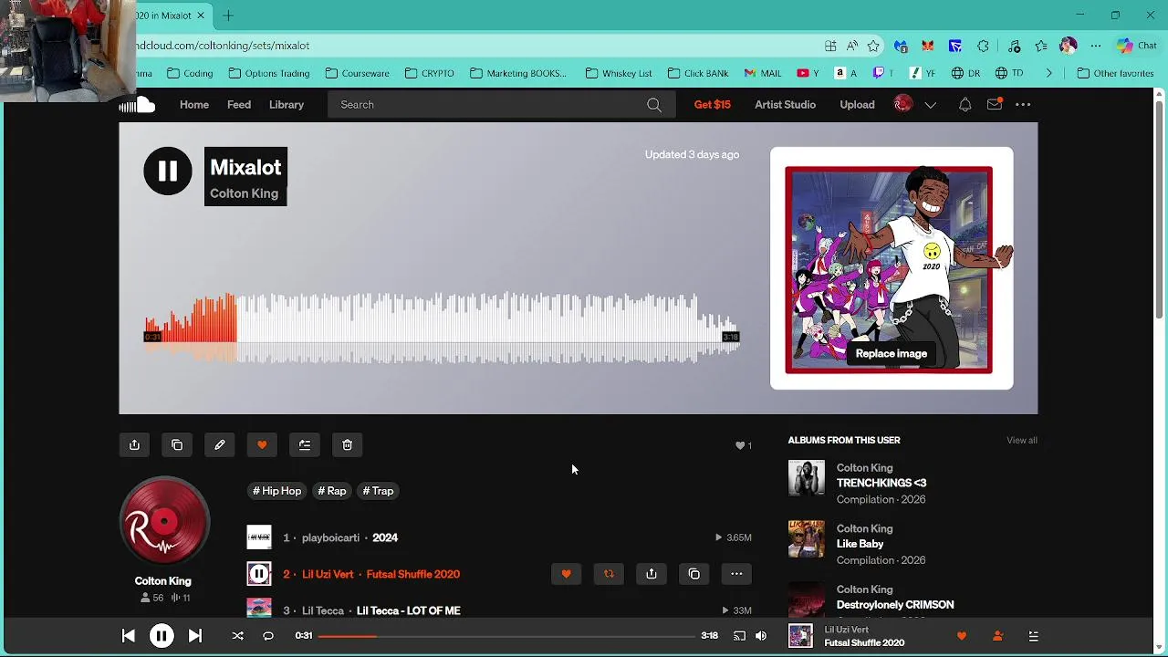Open the notifications bell

[x=965, y=105]
